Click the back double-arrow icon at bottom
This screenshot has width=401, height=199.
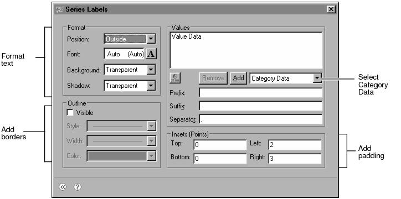click(x=63, y=187)
